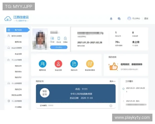Expand 个人资格管理 in the sidebar
The width and height of the screenshot is (155, 124).
[x=17, y=83]
